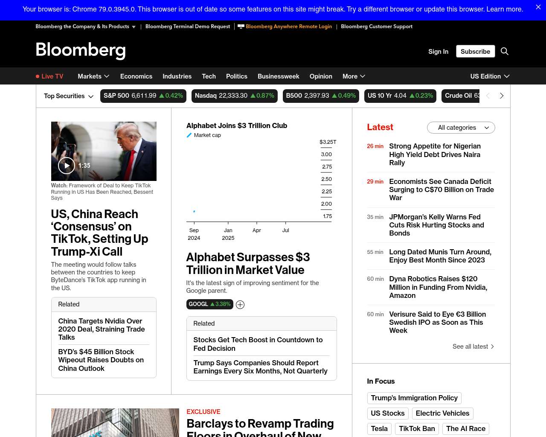Viewport: 546px width, 437px height.
Task: Open 'JPMorgan's Kelly Warns Fed' story
Action: click(x=437, y=225)
